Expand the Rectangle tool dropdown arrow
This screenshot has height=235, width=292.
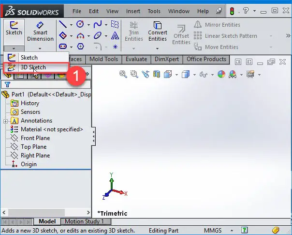click(72, 36)
